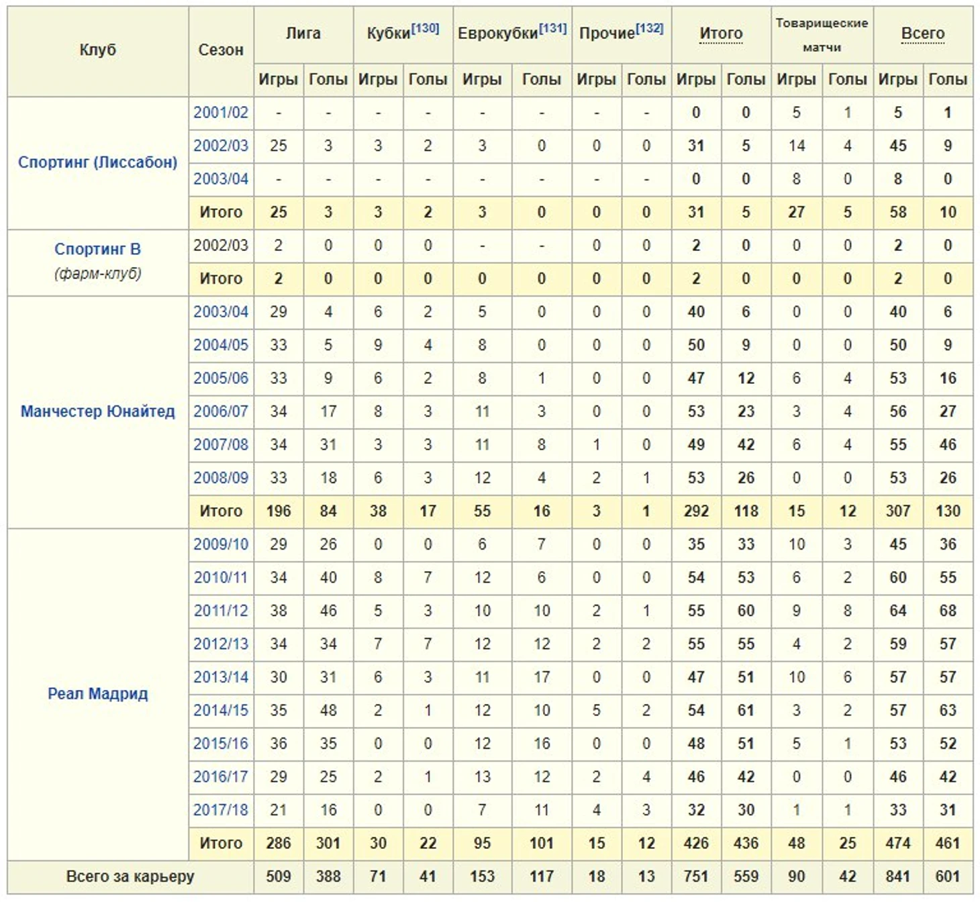The width and height of the screenshot is (980, 902).
Task: Open season 2007/08 link
Action: (221, 445)
